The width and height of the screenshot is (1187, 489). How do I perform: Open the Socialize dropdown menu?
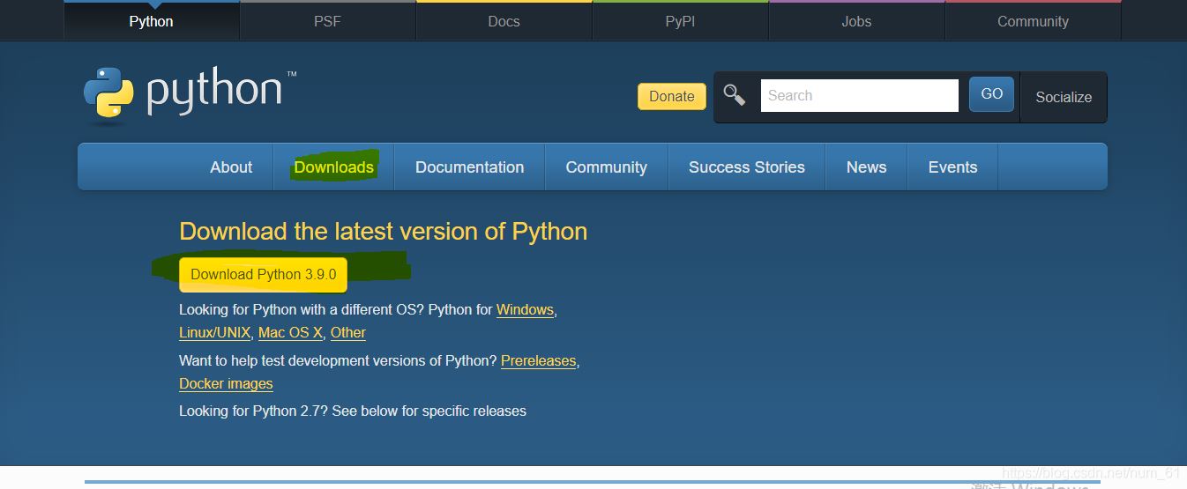[1063, 97]
